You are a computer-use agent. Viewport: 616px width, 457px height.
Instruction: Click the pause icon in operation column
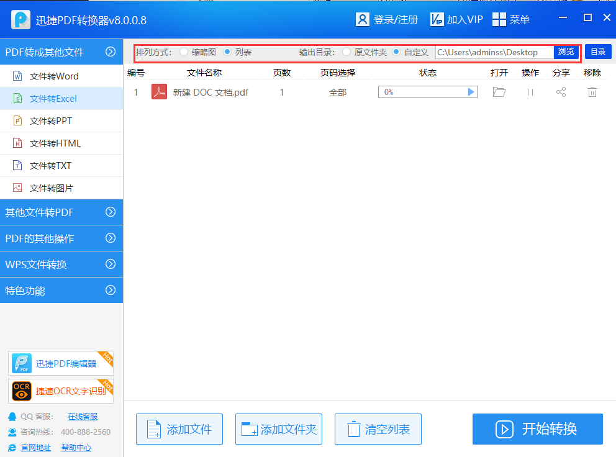click(x=530, y=93)
